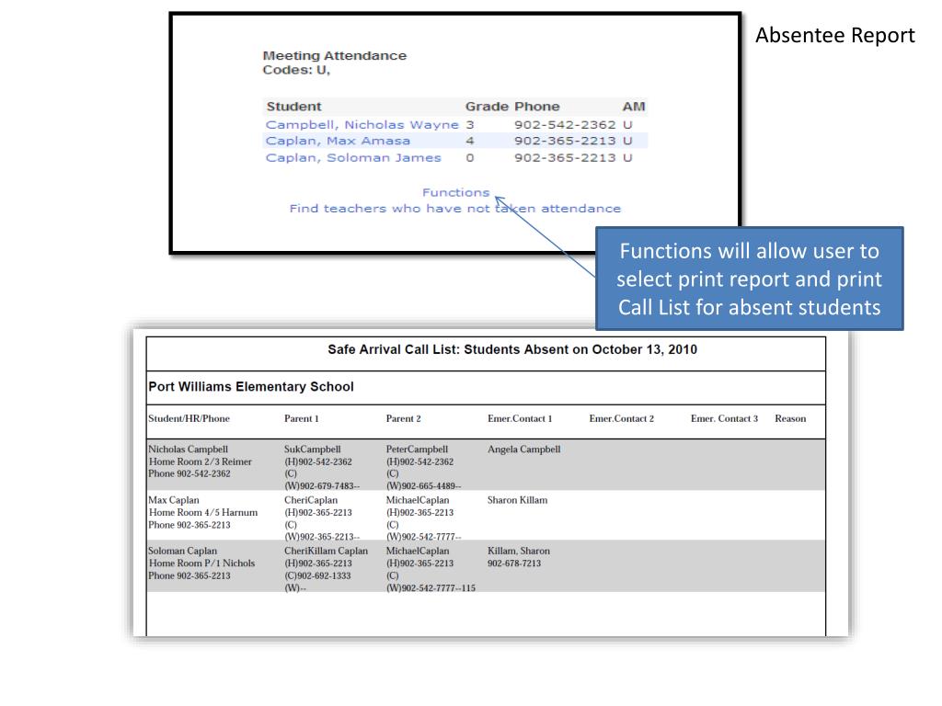Click the Emer. Contact 3 column header
The width and height of the screenshot is (942, 706).
coord(724,418)
